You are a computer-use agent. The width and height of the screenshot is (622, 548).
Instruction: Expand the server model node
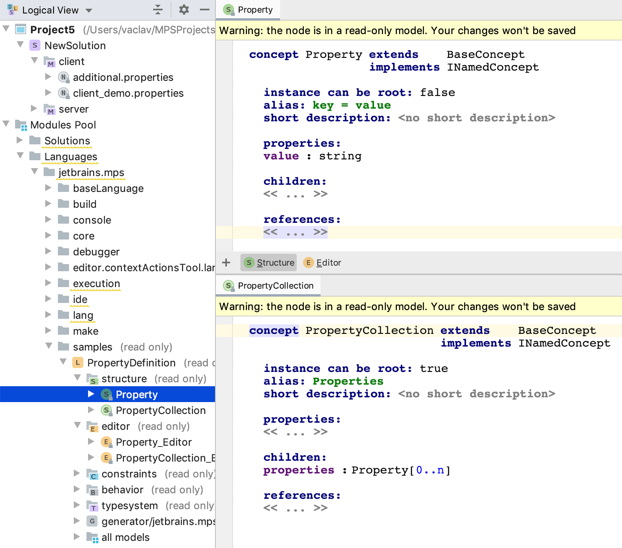click(34, 109)
